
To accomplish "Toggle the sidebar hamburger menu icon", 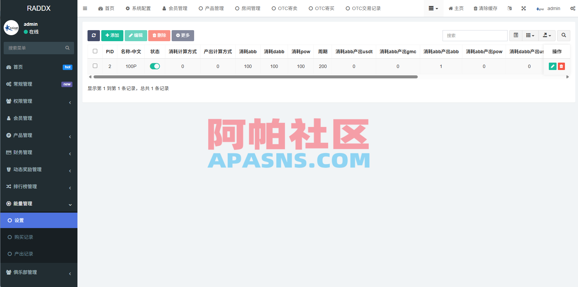I will [85, 8].
